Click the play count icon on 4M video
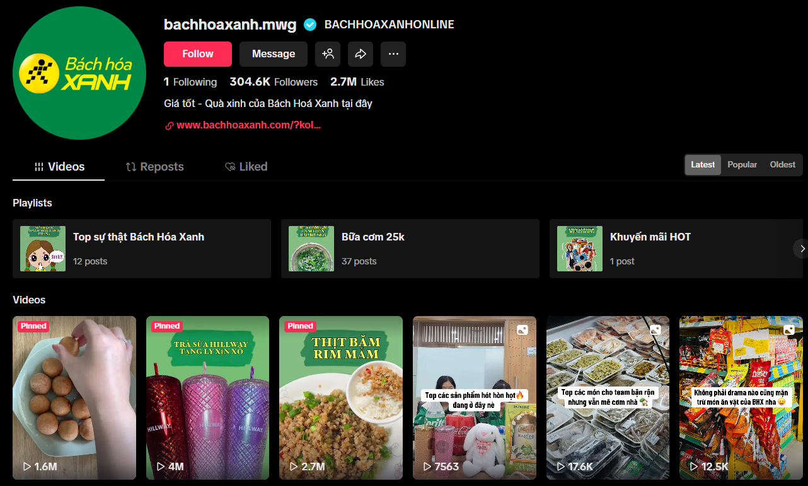 pos(160,466)
